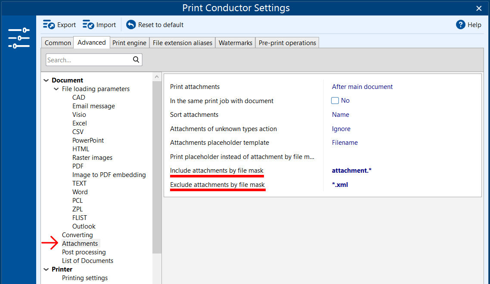Collapse File loading parameters node

tap(56, 89)
